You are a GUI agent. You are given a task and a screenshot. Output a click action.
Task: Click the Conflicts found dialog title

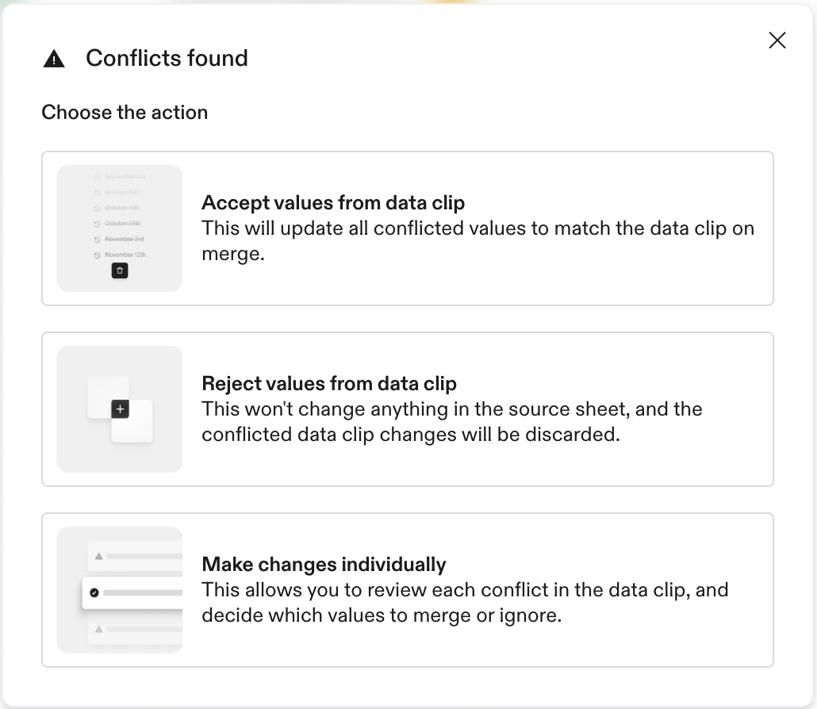pyautogui.click(x=167, y=59)
